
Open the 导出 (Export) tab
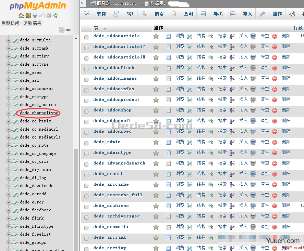211,14
